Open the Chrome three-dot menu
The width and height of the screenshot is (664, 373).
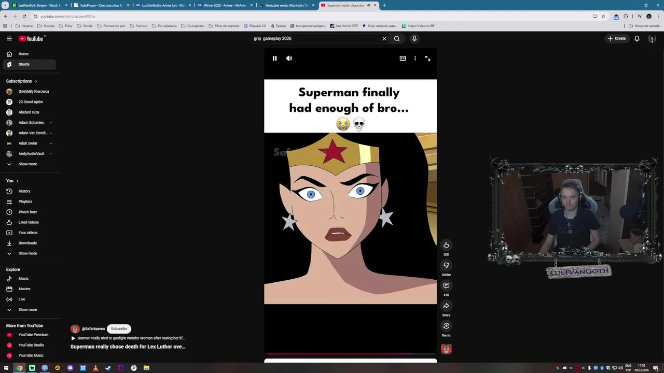(x=657, y=16)
